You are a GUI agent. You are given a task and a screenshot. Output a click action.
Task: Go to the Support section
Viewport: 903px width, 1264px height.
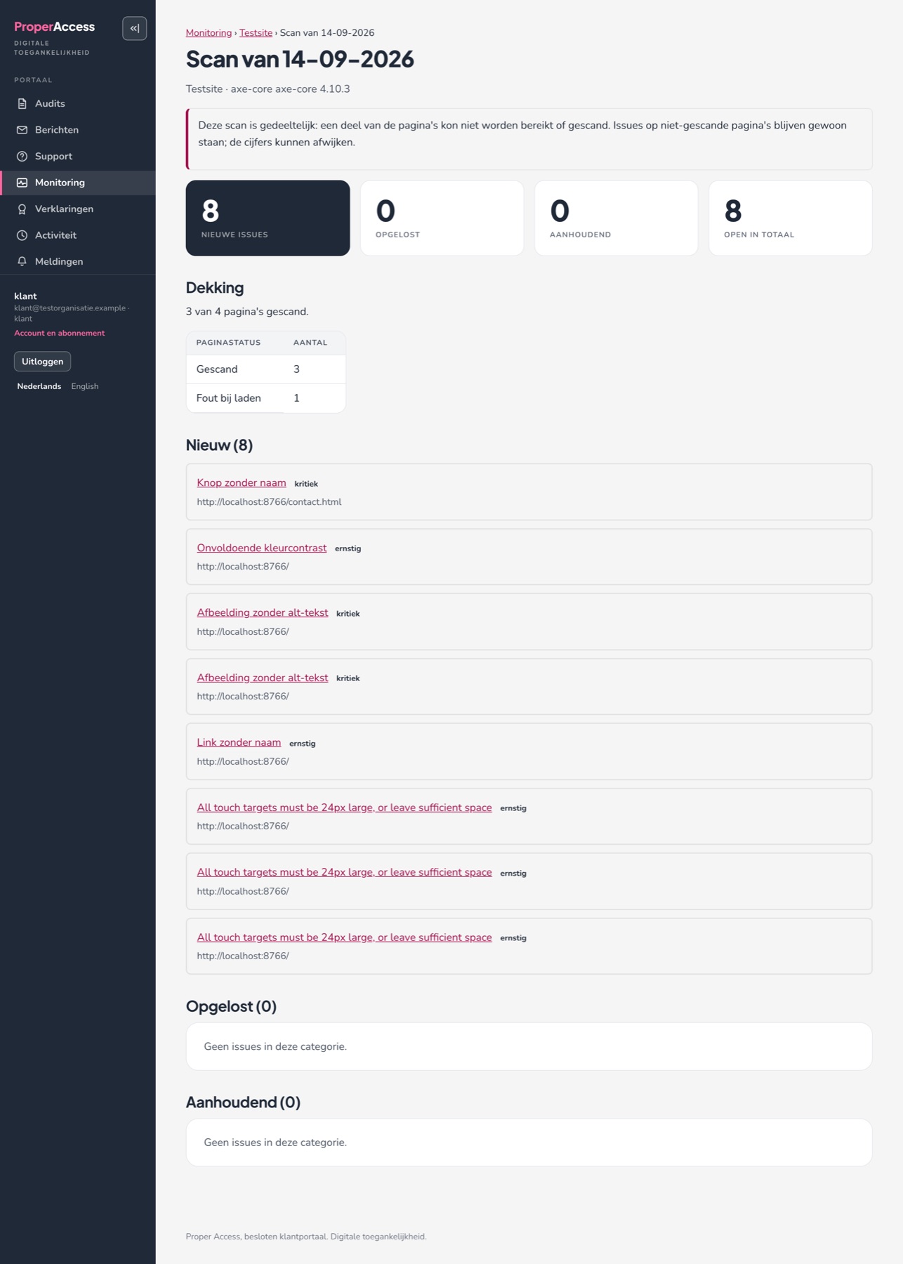pos(78,156)
